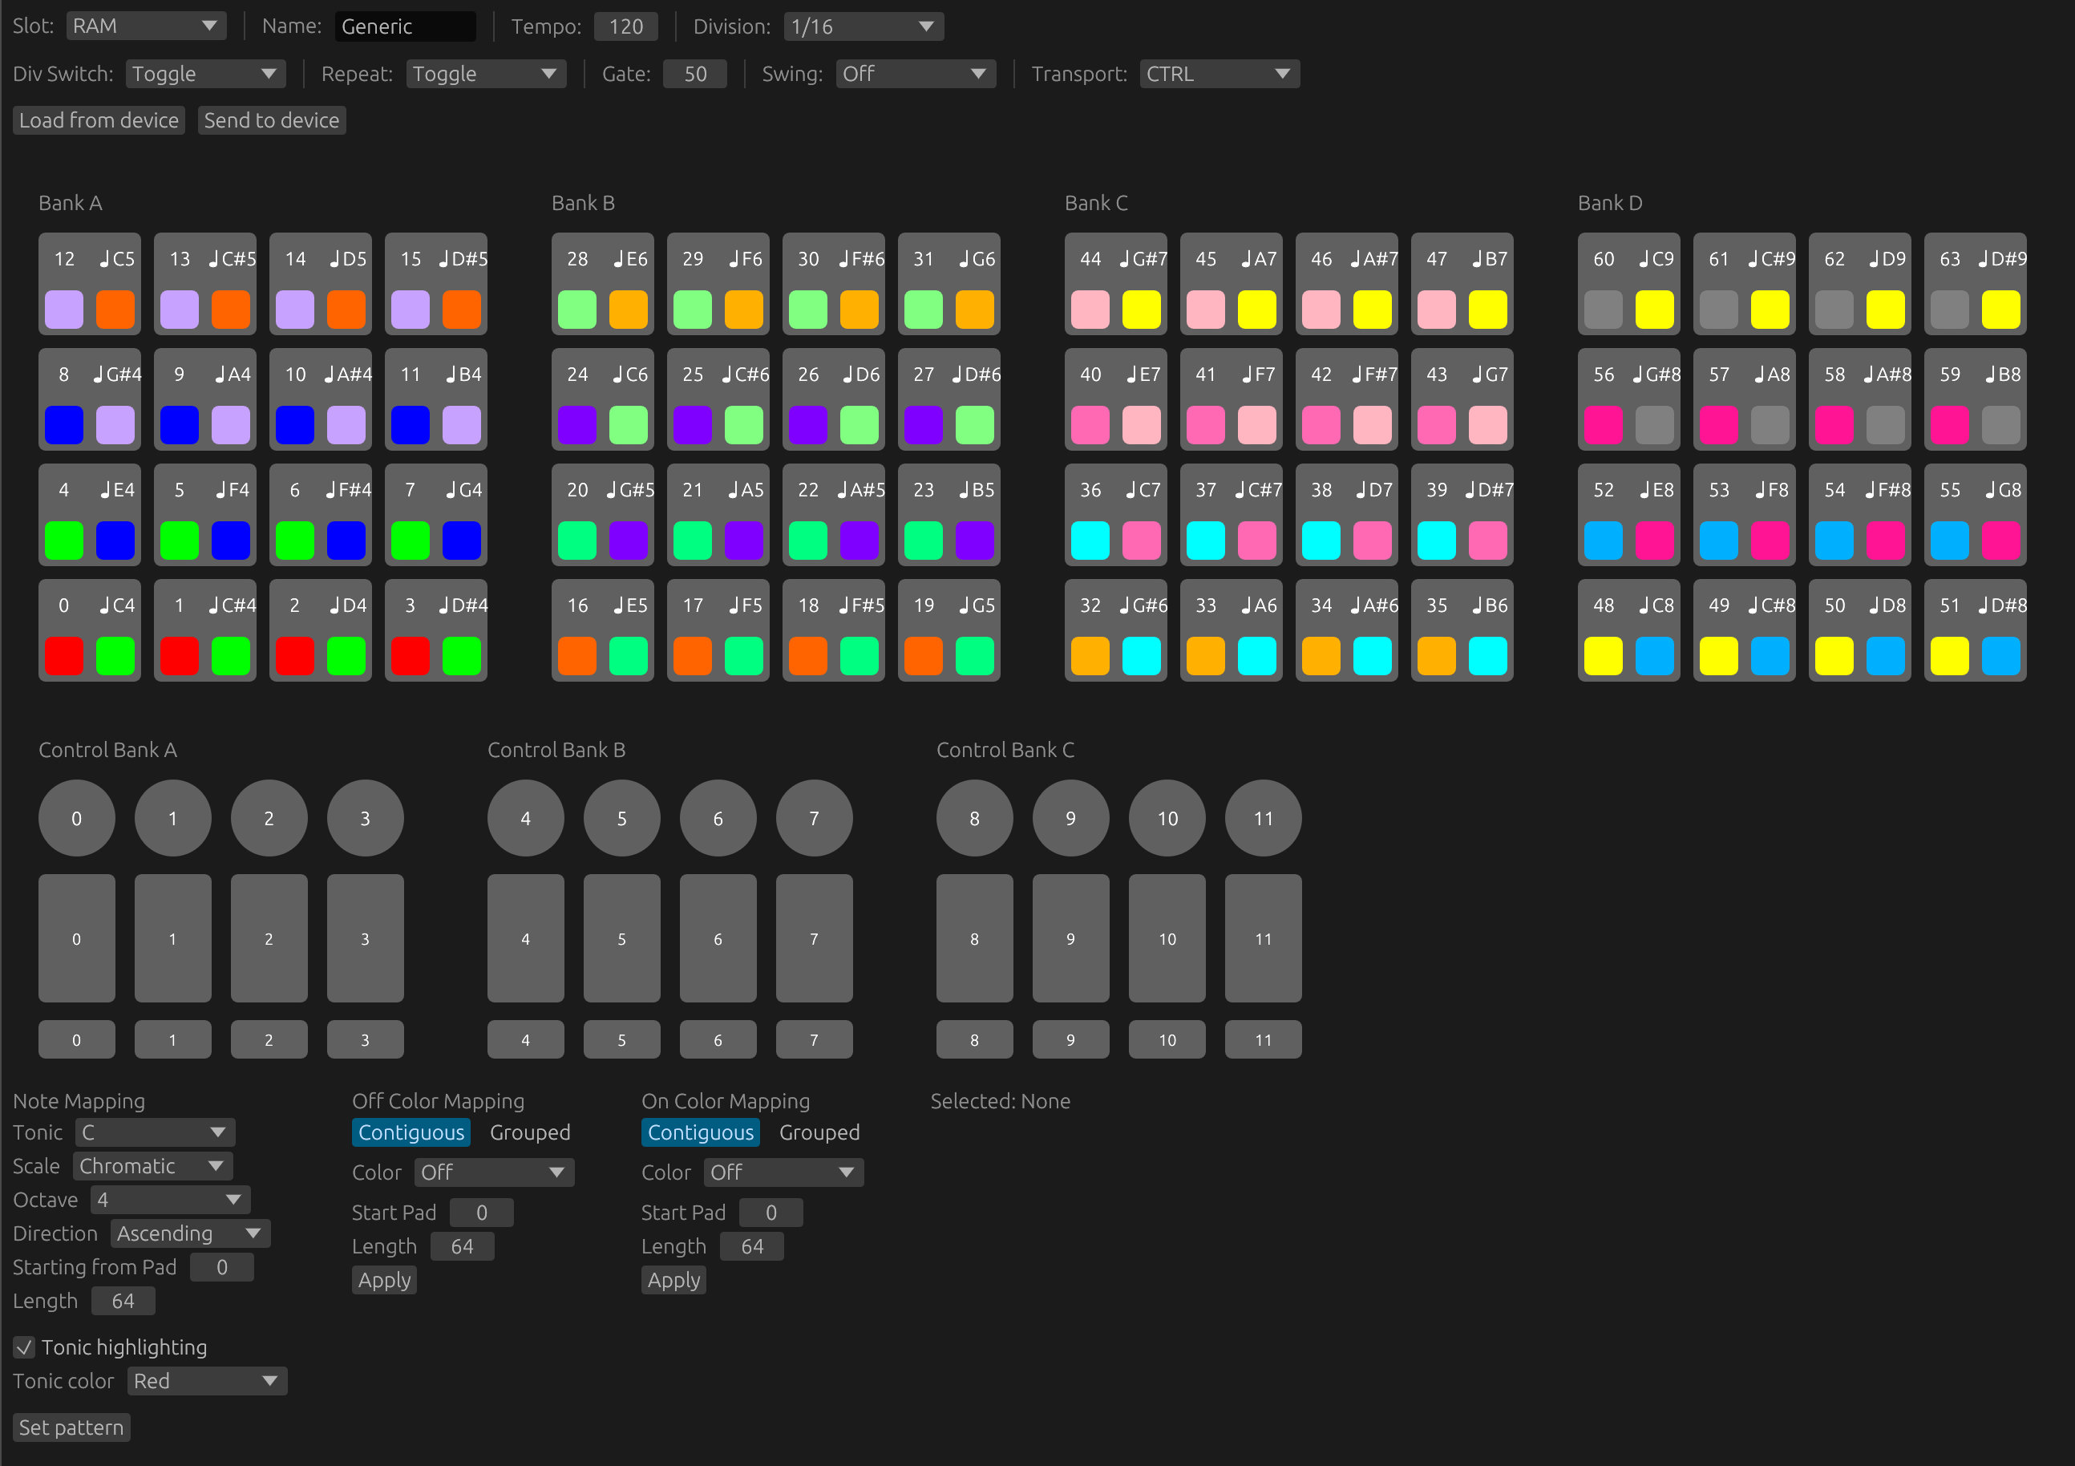This screenshot has height=1466, width=2075.
Task: Toggle the Tonic highlighting checkbox
Action: point(23,1347)
